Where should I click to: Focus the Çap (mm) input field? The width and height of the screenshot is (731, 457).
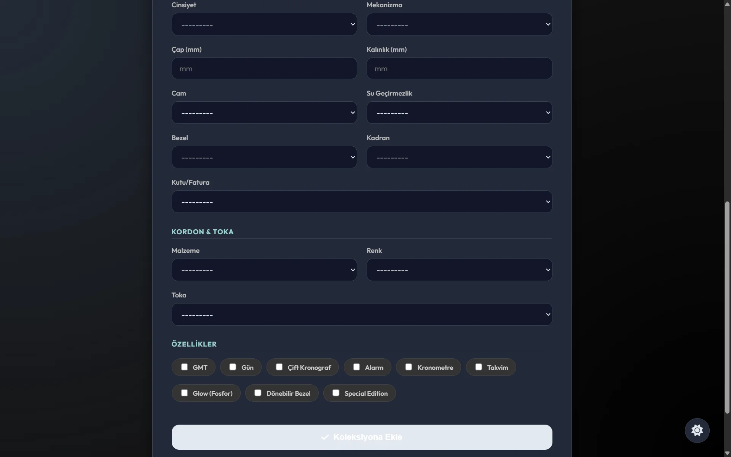pyautogui.click(x=264, y=69)
